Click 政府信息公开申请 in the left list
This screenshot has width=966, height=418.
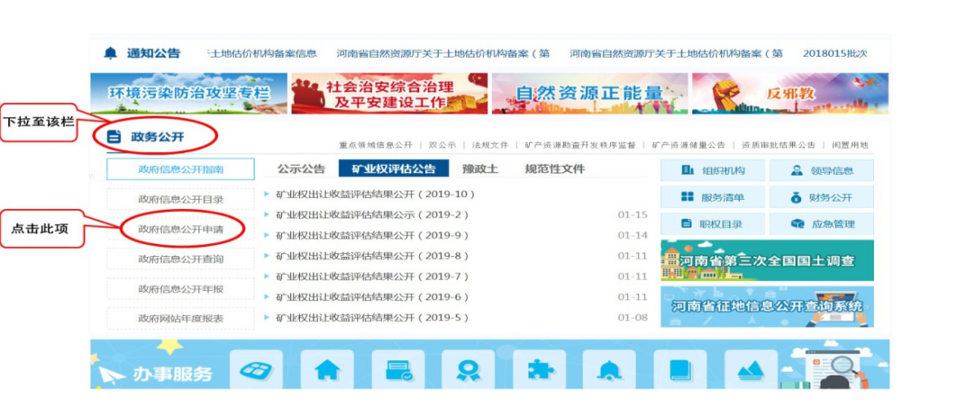(x=180, y=229)
